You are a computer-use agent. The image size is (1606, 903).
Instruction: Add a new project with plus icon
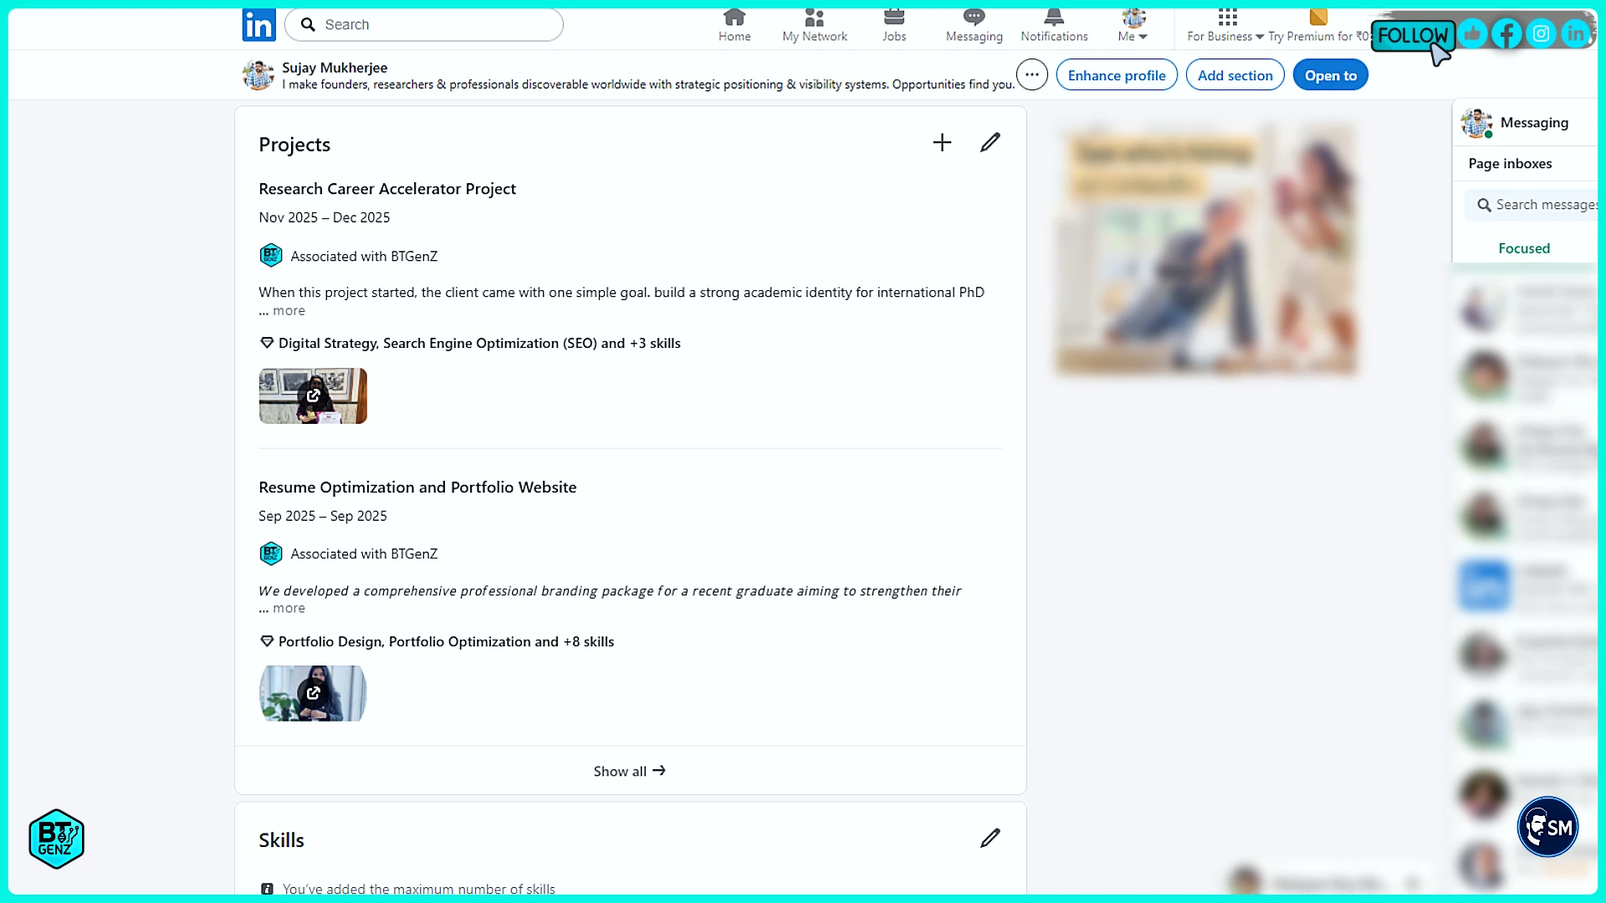click(942, 143)
